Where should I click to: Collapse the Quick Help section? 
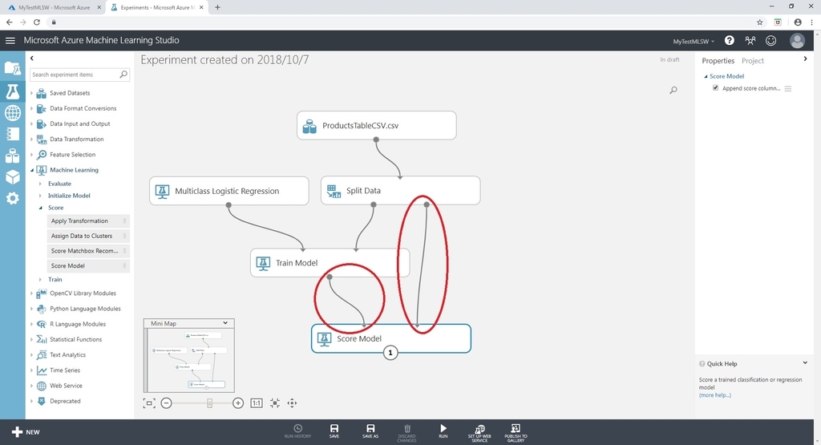point(805,362)
